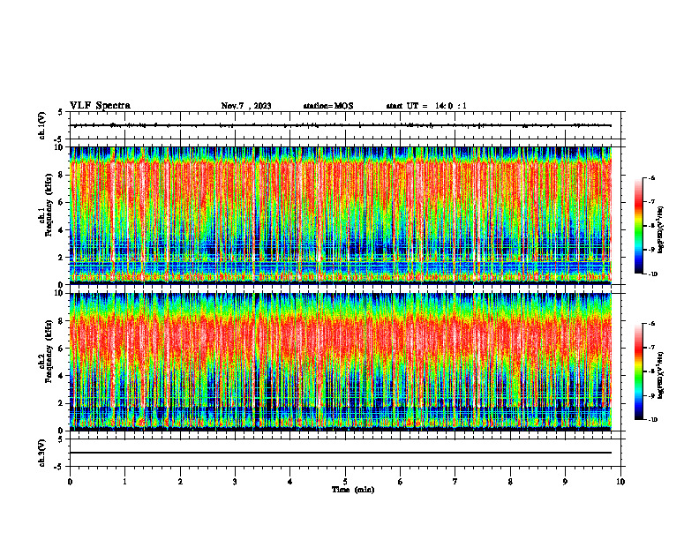Viewport: 699px width, 540px height.
Task: Click the "-10" tick on ch.2 colorbar
Action: 652,420
